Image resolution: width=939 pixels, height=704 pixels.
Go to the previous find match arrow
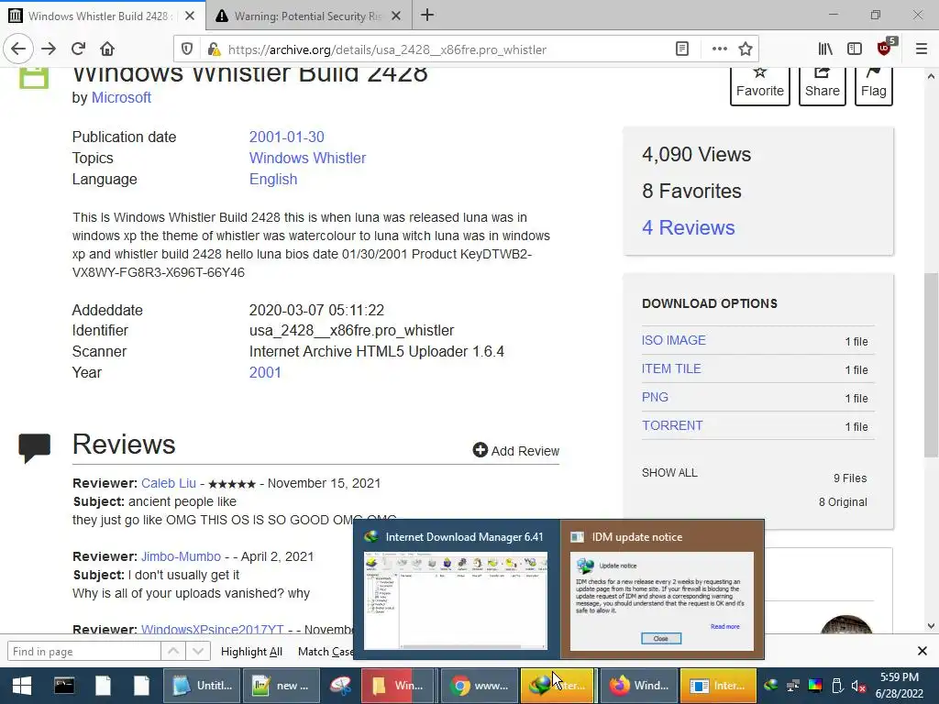[x=173, y=651]
